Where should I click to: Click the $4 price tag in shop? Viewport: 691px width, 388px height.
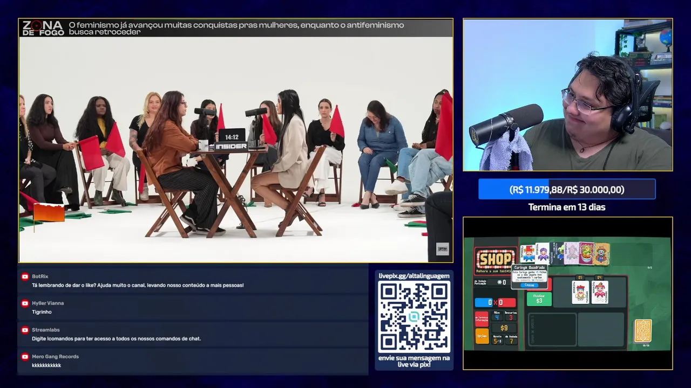(x=599, y=278)
